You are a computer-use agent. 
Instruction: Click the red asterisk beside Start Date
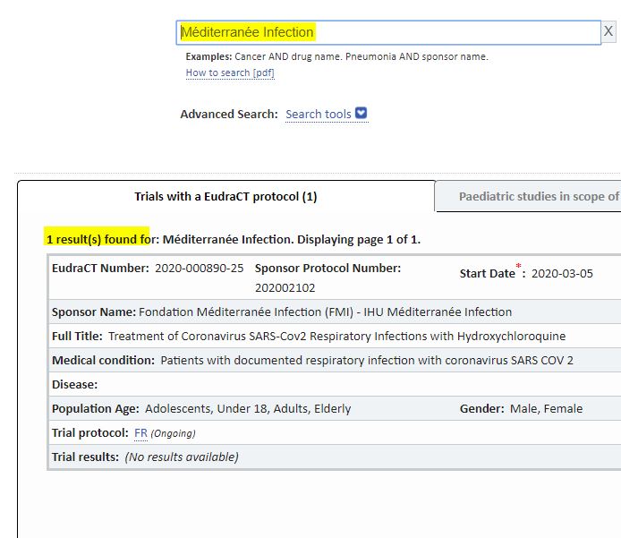(x=518, y=266)
